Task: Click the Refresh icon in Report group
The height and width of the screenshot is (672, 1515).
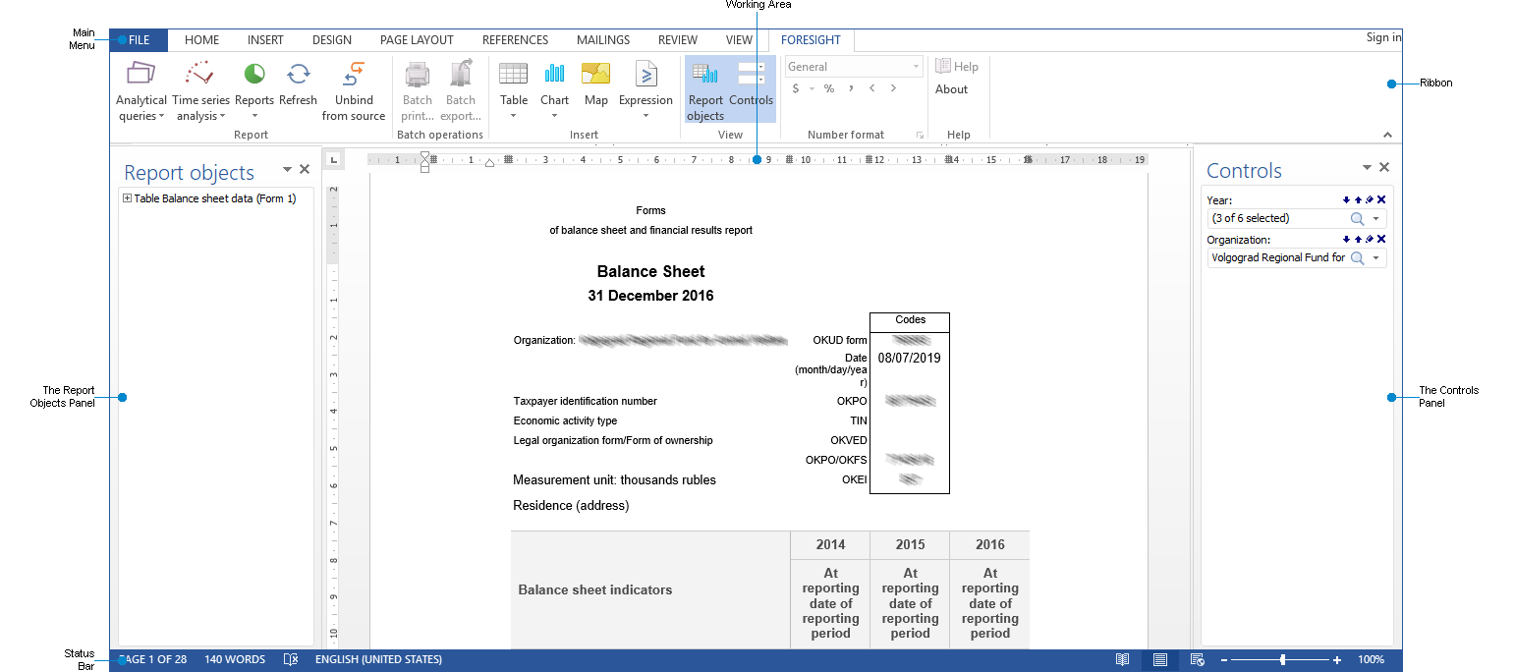Action: tap(297, 88)
